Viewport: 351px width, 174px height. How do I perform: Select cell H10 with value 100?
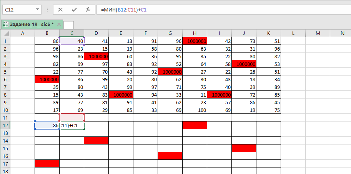pyautogui.click(x=195, y=110)
